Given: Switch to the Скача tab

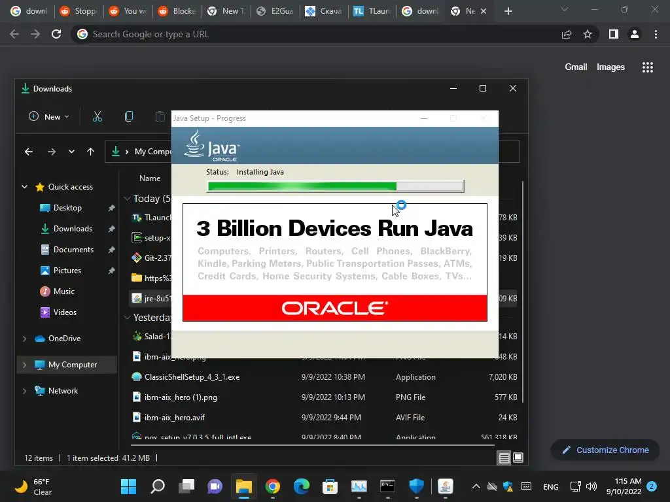Looking at the screenshot, I should coord(325,11).
